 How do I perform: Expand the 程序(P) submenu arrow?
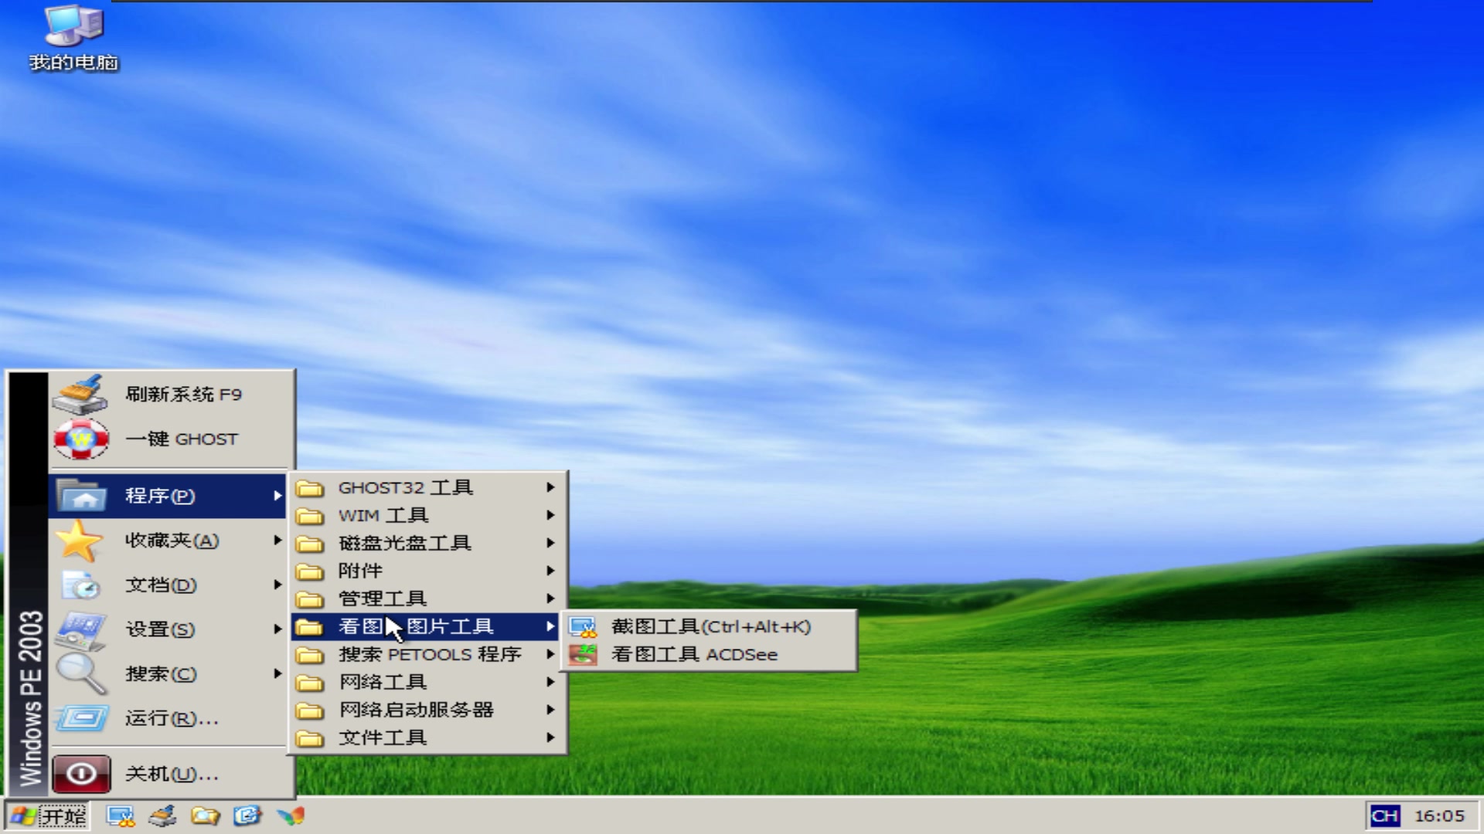(x=277, y=496)
